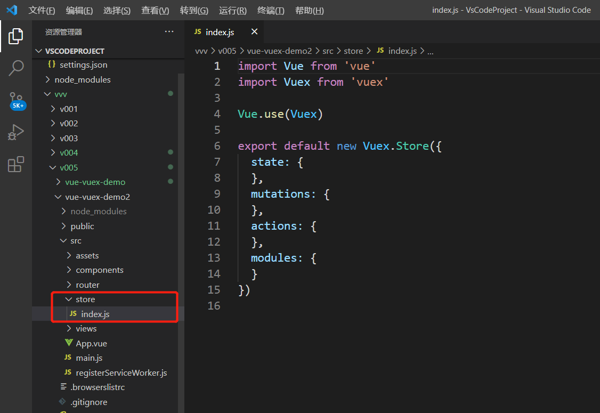Image resolution: width=600 pixels, height=413 pixels.
Task: Click vue-vuex-demo2 in the breadcrumb
Action: pyautogui.click(x=279, y=51)
